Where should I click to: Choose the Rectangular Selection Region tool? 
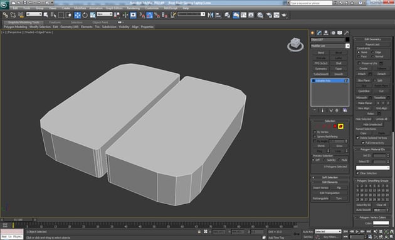[61, 15]
